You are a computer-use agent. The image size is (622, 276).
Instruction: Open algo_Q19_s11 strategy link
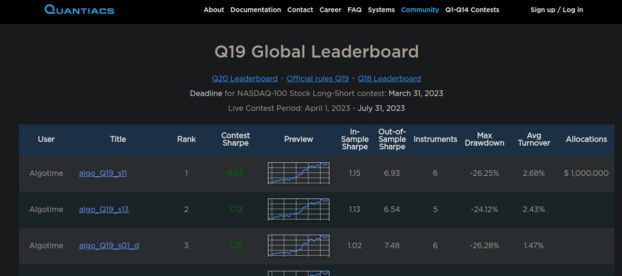coord(103,173)
